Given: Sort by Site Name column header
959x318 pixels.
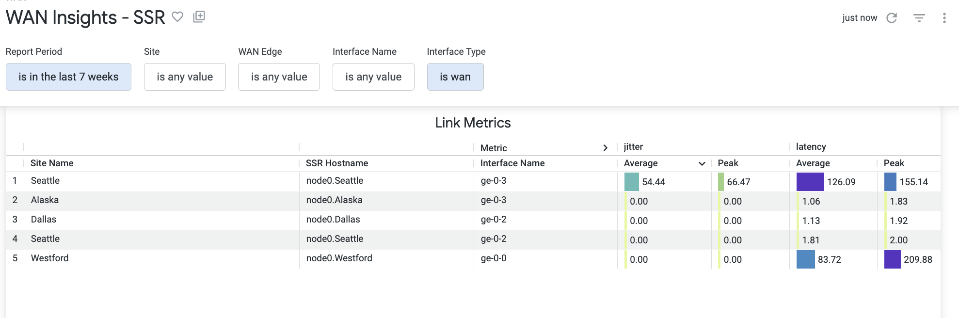Looking at the screenshot, I should 52,163.
